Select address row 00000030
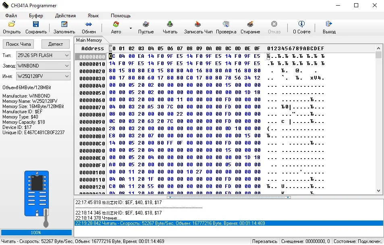Viewport: 384px width, 245px height. coord(92,78)
